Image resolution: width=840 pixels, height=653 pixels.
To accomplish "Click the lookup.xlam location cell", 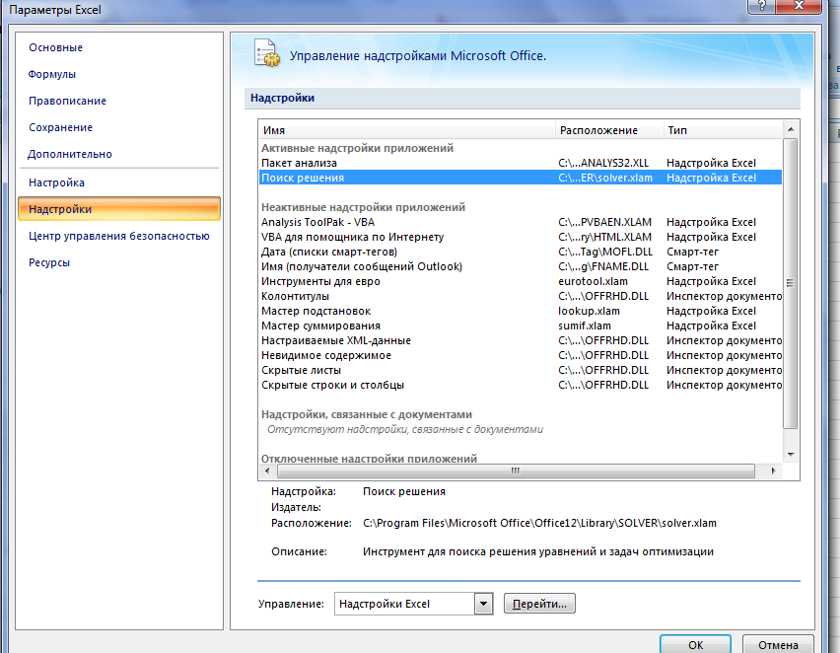I will point(589,311).
